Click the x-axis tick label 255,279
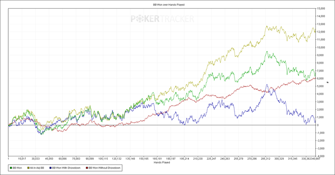The width and height of the screenshot is (335, 175). coord(238,159)
